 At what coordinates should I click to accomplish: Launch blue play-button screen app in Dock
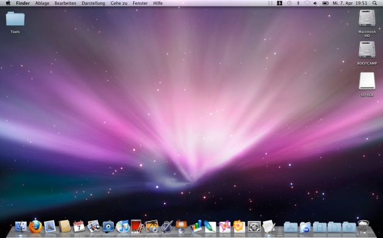click(x=108, y=226)
